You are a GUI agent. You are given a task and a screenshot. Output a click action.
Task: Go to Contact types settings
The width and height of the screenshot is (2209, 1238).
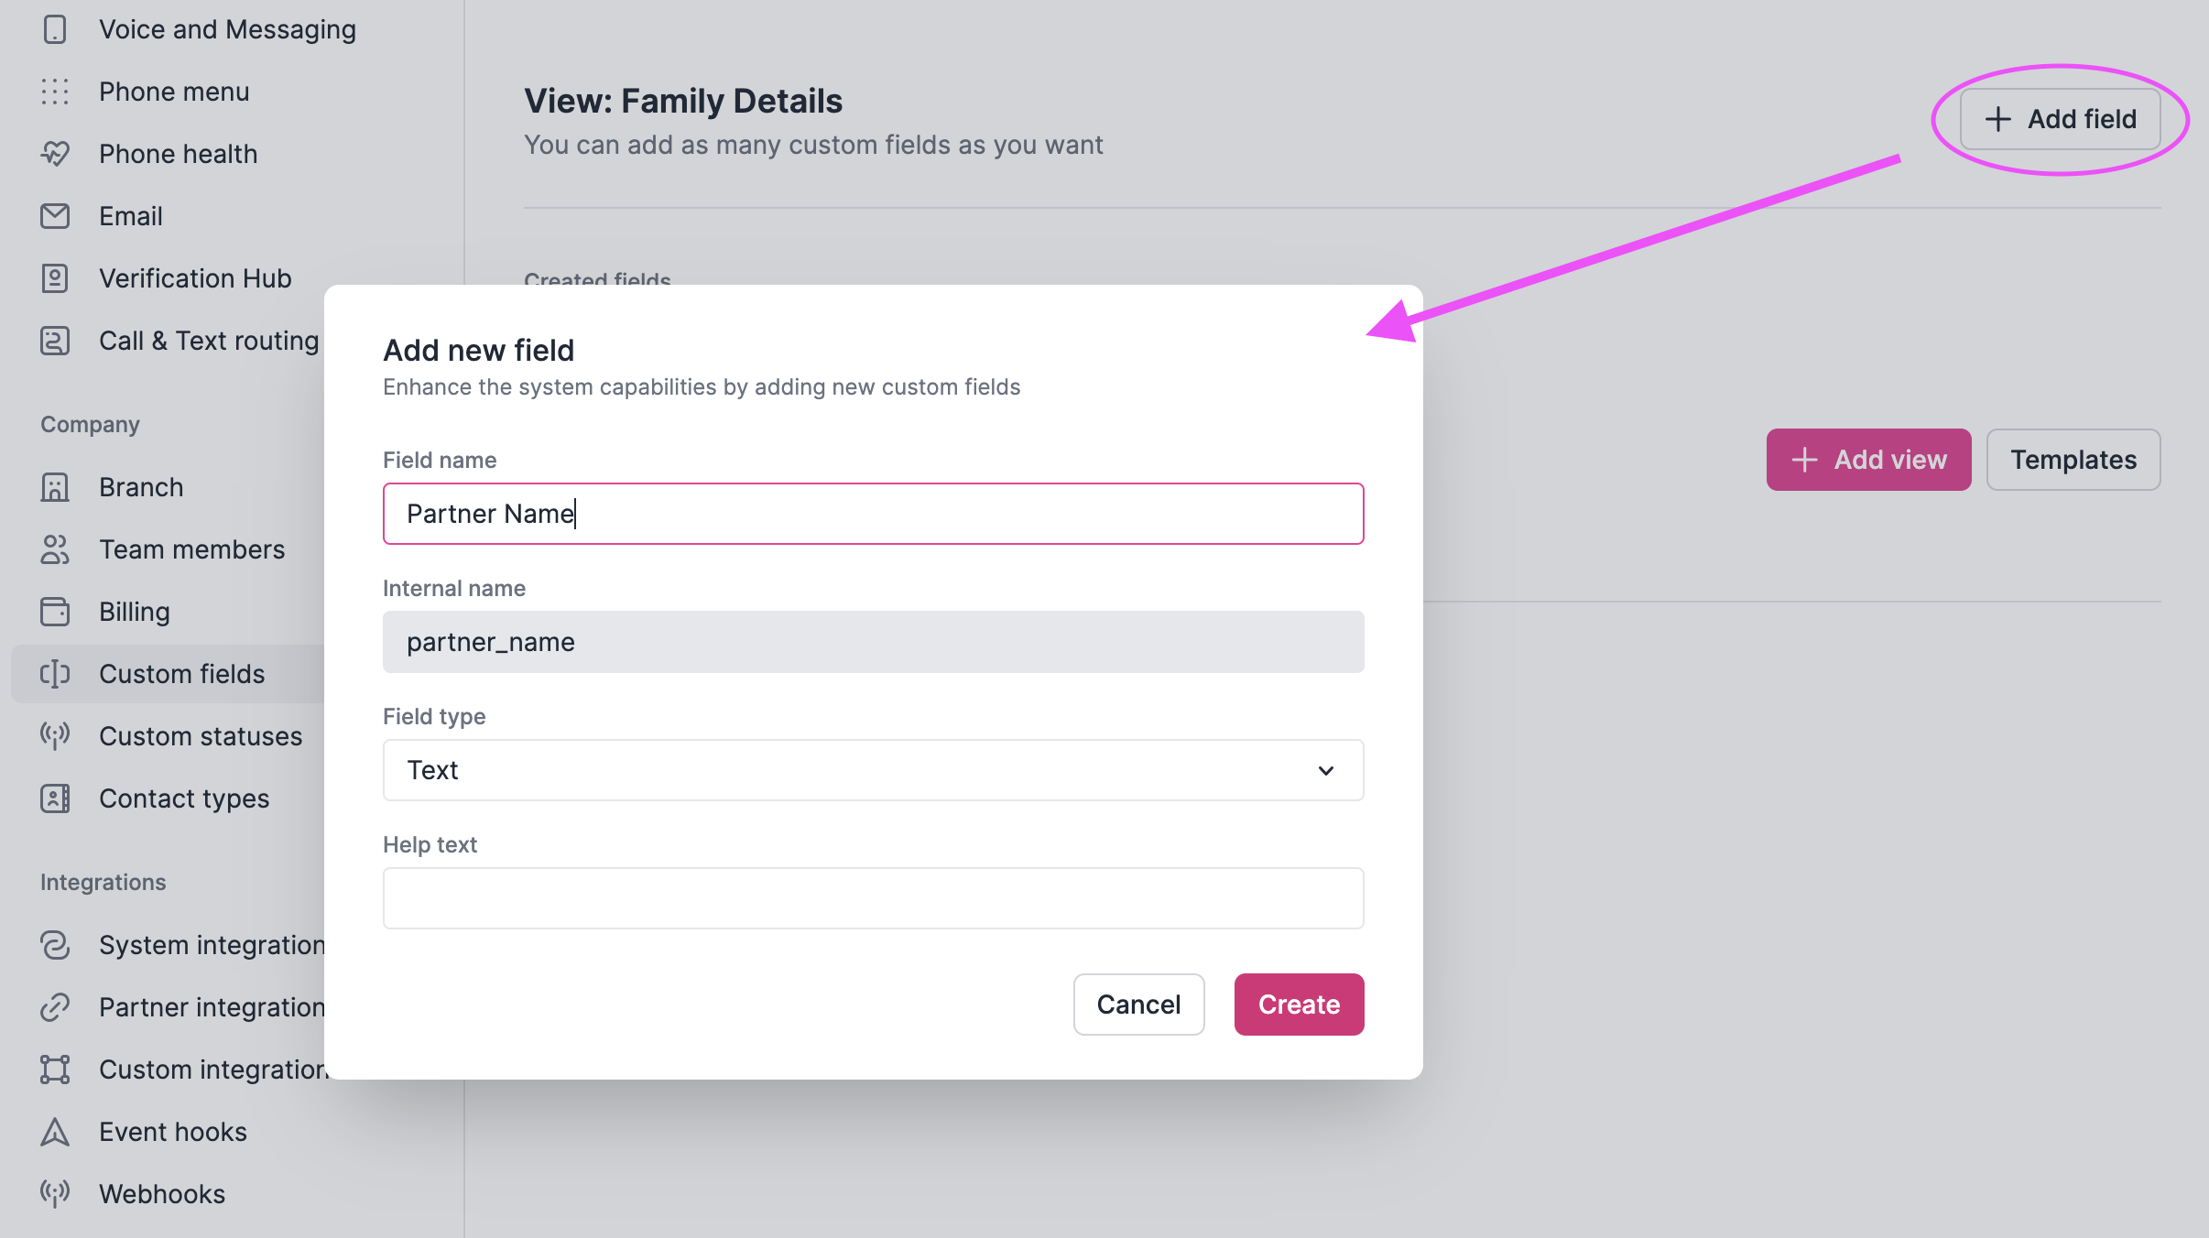pyautogui.click(x=183, y=798)
